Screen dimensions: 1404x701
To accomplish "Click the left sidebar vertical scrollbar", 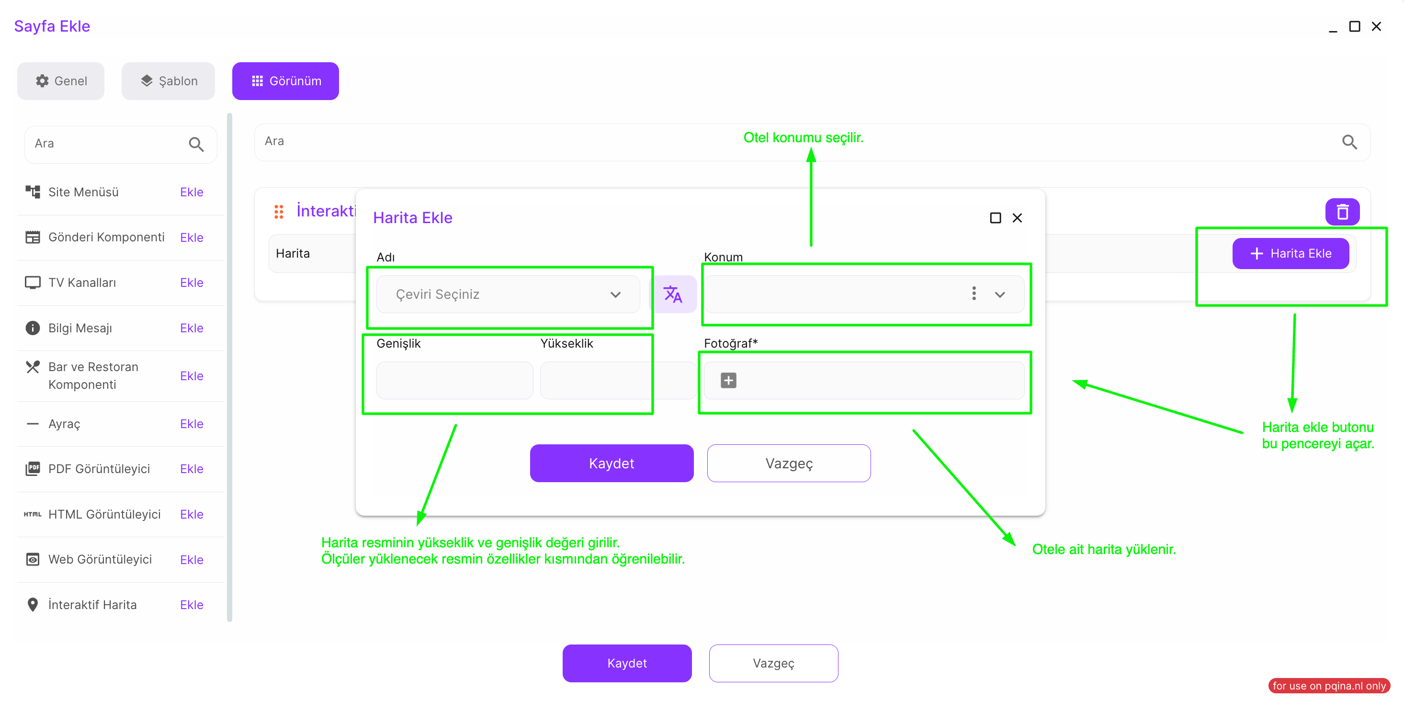I will (x=229, y=366).
